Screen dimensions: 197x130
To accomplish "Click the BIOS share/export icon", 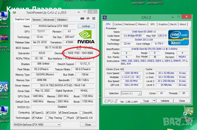I will (x=79, y=48).
